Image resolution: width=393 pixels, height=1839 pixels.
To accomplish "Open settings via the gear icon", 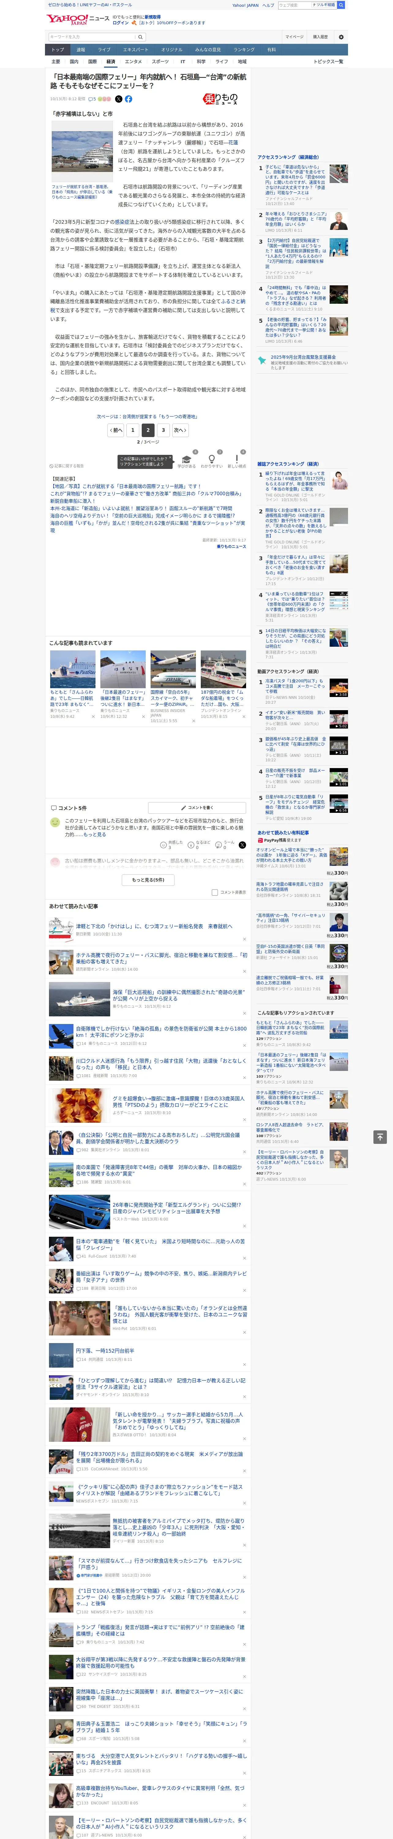I will [341, 37].
